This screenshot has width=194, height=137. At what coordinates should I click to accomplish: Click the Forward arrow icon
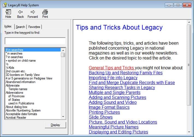click(x=33, y=12)
